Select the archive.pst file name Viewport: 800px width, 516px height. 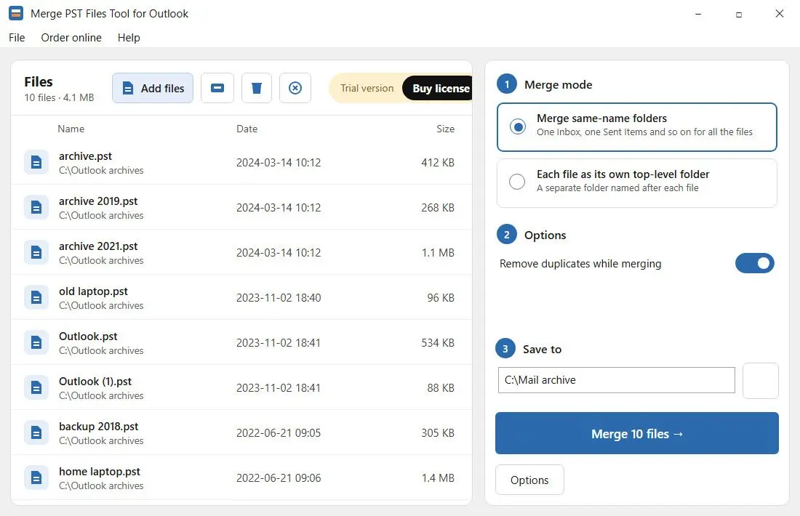point(85,156)
